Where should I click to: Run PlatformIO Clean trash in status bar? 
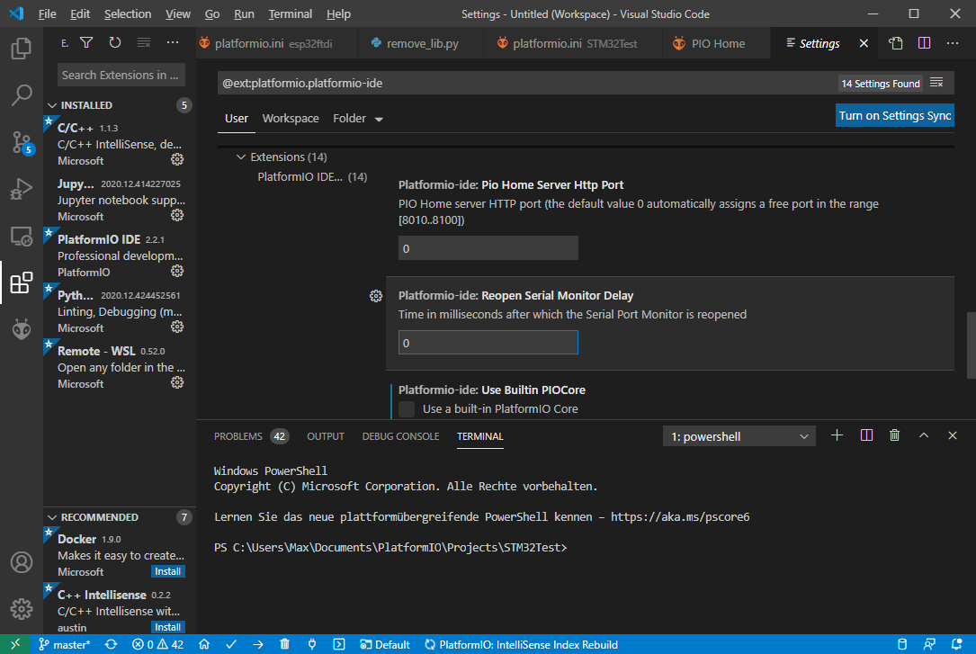pos(284,644)
